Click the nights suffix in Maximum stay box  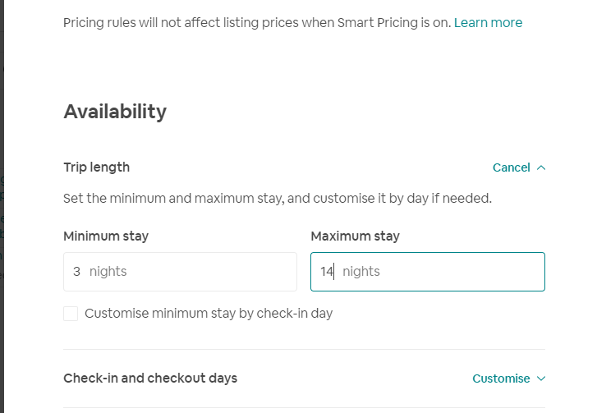(x=361, y=272)
